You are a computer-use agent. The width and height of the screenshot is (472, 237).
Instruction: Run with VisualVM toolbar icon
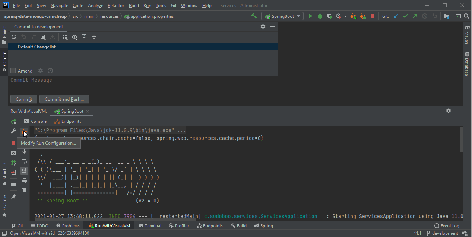click(354, 16)
